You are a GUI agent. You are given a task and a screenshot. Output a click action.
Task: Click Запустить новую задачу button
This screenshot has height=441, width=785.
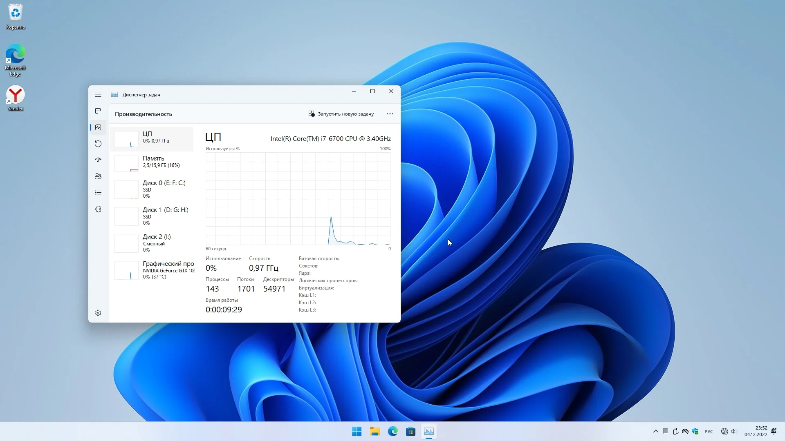(x=341, y=114)
